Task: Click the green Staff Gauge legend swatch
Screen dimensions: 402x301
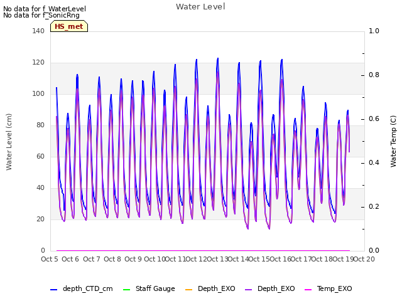Action: coord(127,289)
